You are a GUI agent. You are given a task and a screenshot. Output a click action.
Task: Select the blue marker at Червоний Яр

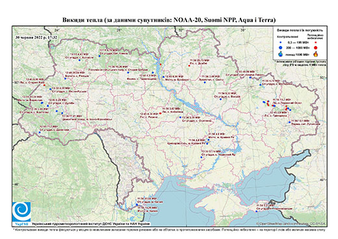point(201,157)
